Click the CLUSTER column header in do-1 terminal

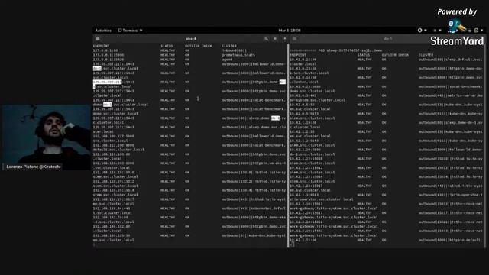426,55
